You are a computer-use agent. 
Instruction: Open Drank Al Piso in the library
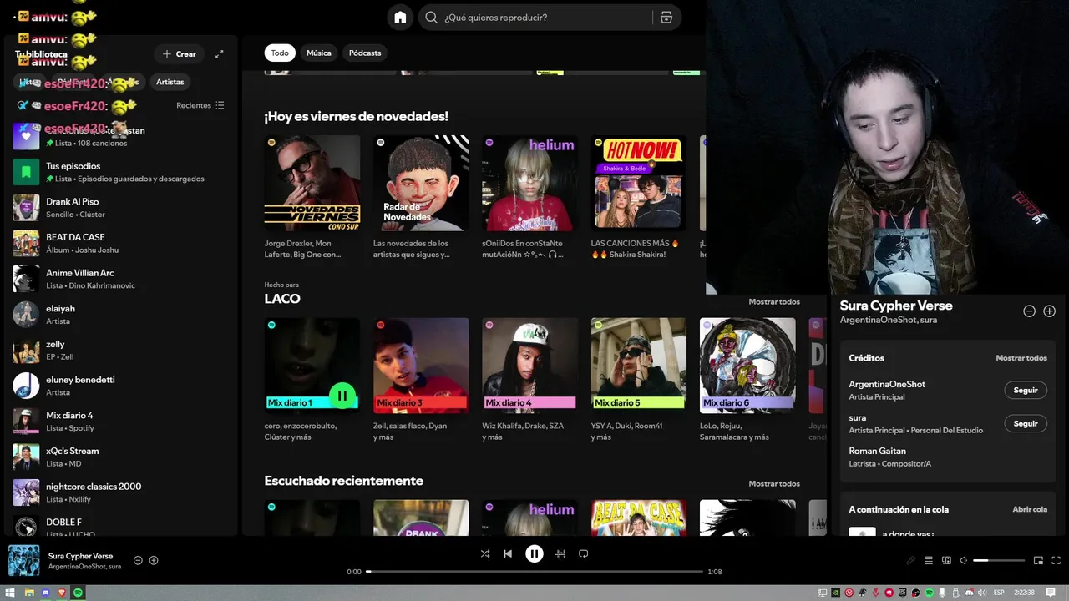coord(123,207)
